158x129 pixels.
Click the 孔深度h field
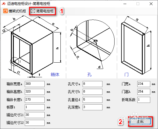point(92,107)
